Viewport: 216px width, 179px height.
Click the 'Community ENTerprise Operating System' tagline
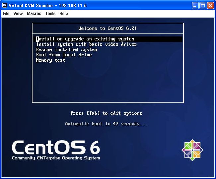(56, 158)
